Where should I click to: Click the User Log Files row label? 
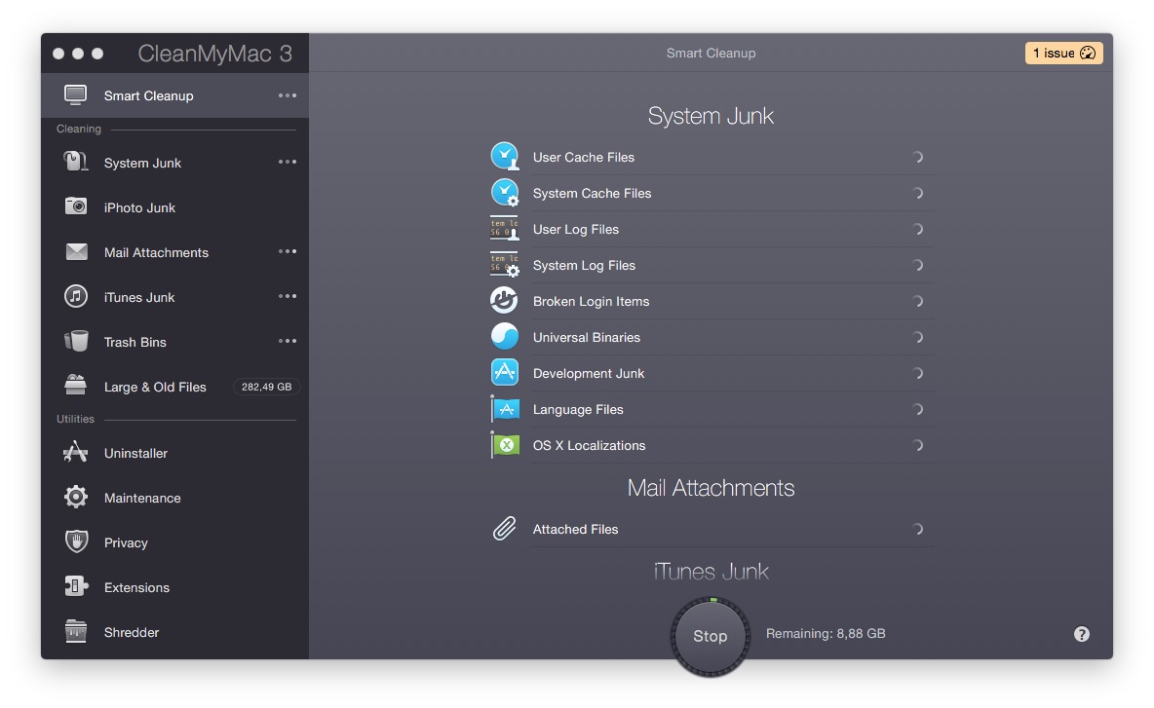(x=575, y=230)
